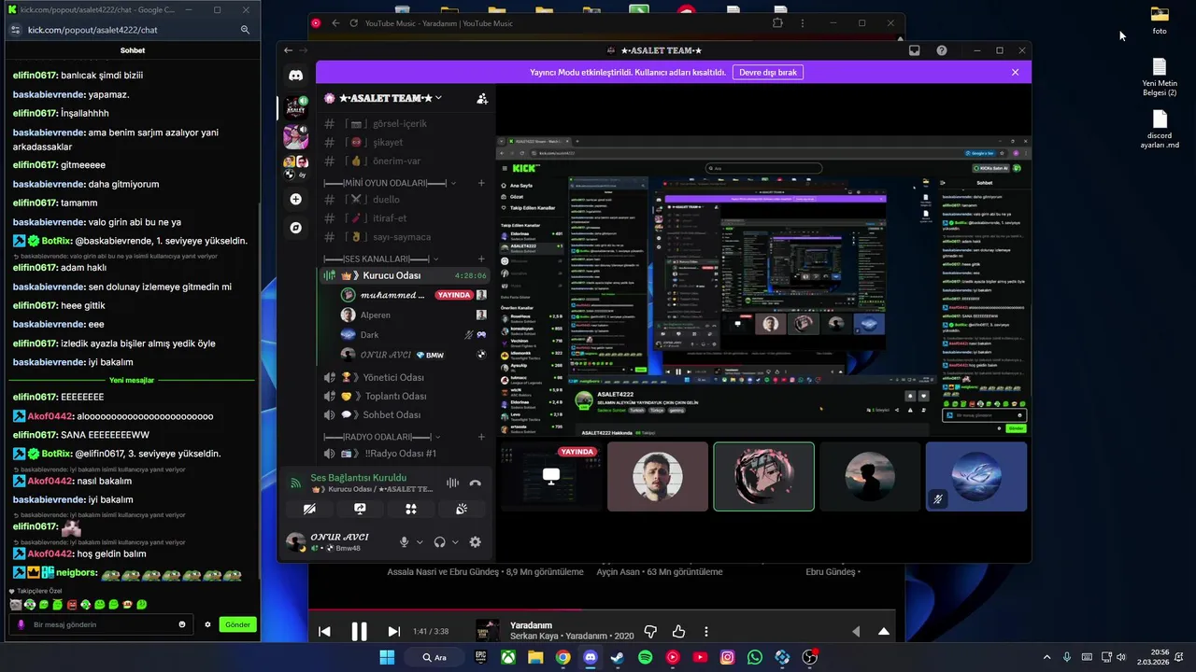Jump to Yeni mesajlar divider in Kick chat
The width and height of the screenshot is (1196, 672).
pos(132,380)
